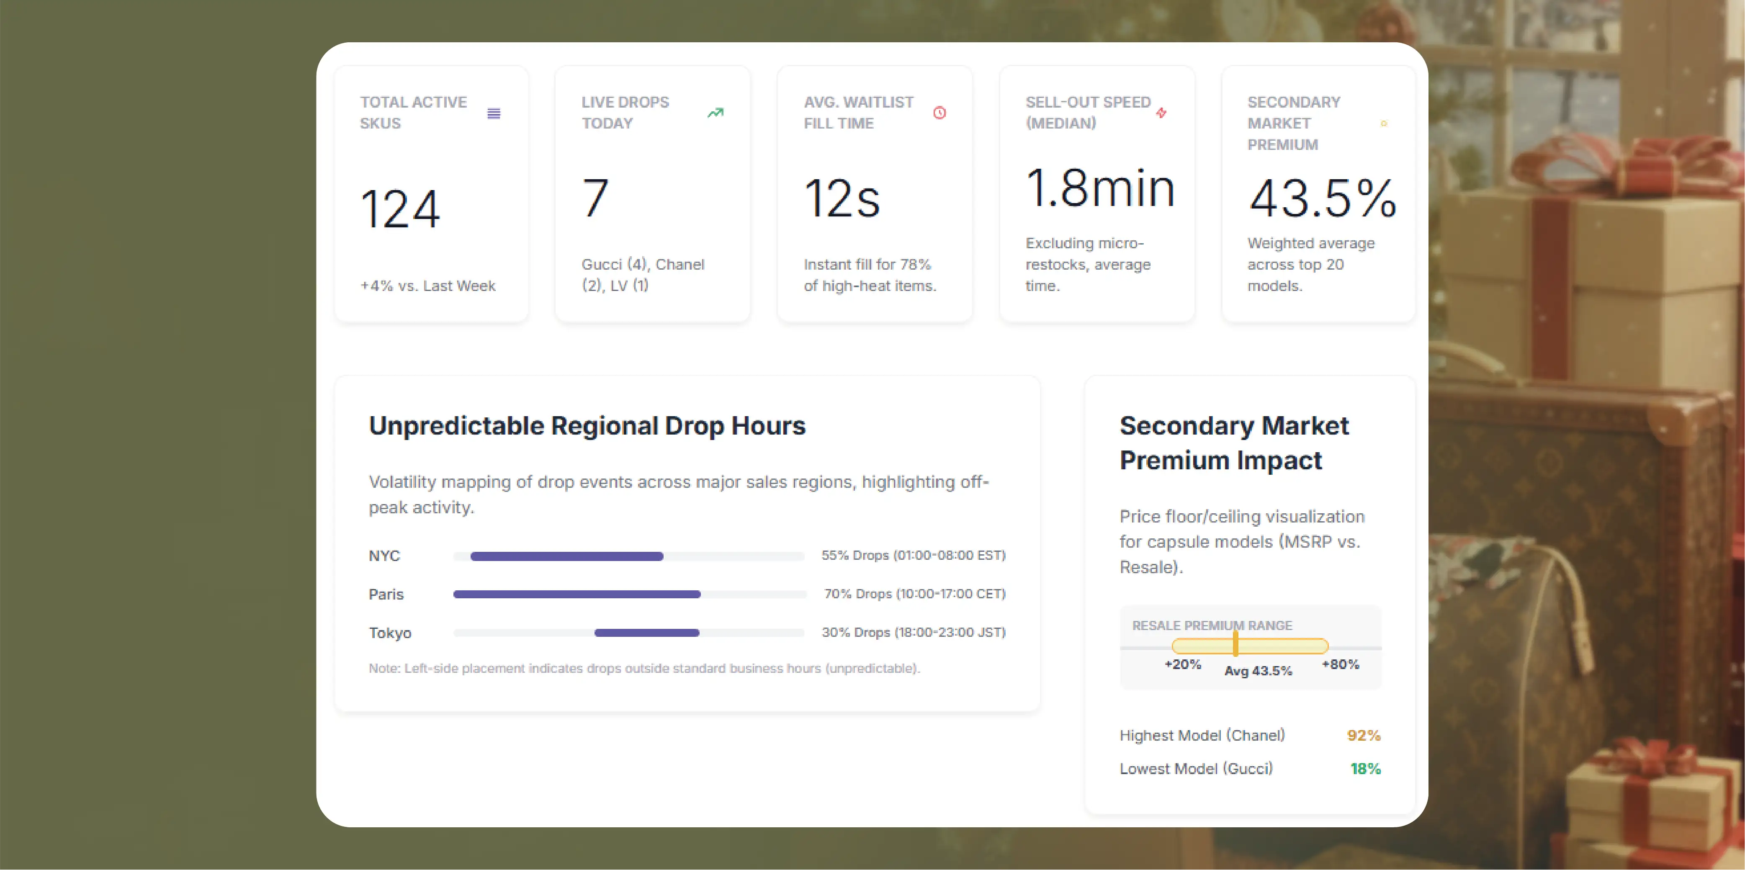Viewport: 1745px width, 870px height.
Task: Click the Paris drop hours progress bar
Action: 577,594
